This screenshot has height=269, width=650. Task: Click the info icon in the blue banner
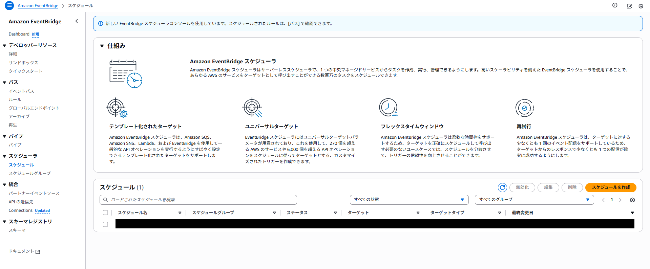pyautogui.click(x=101, y=24)
